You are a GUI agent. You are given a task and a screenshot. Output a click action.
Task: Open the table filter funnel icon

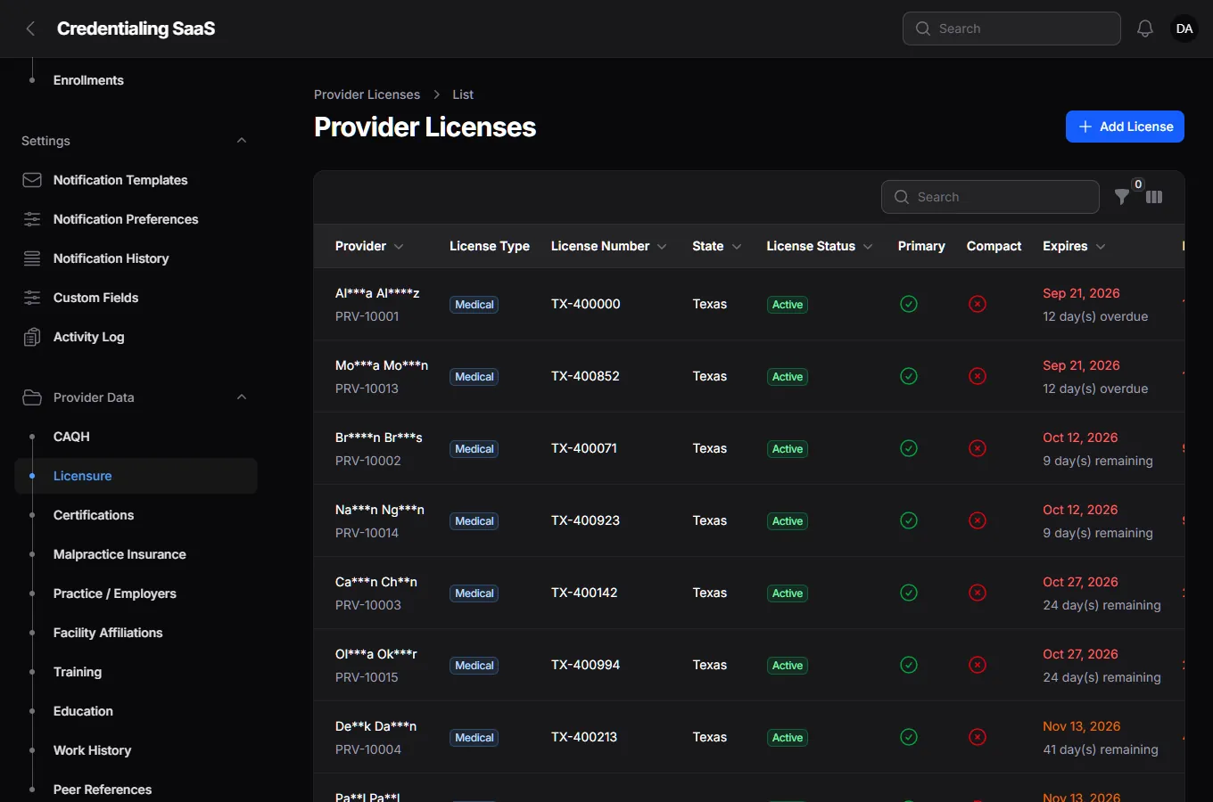[x=1122, y=197]
